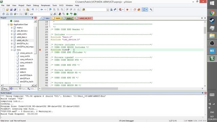Screen dimensions: 217x122
Task: Click the error X marker on line 27
Action: [40, 50]
